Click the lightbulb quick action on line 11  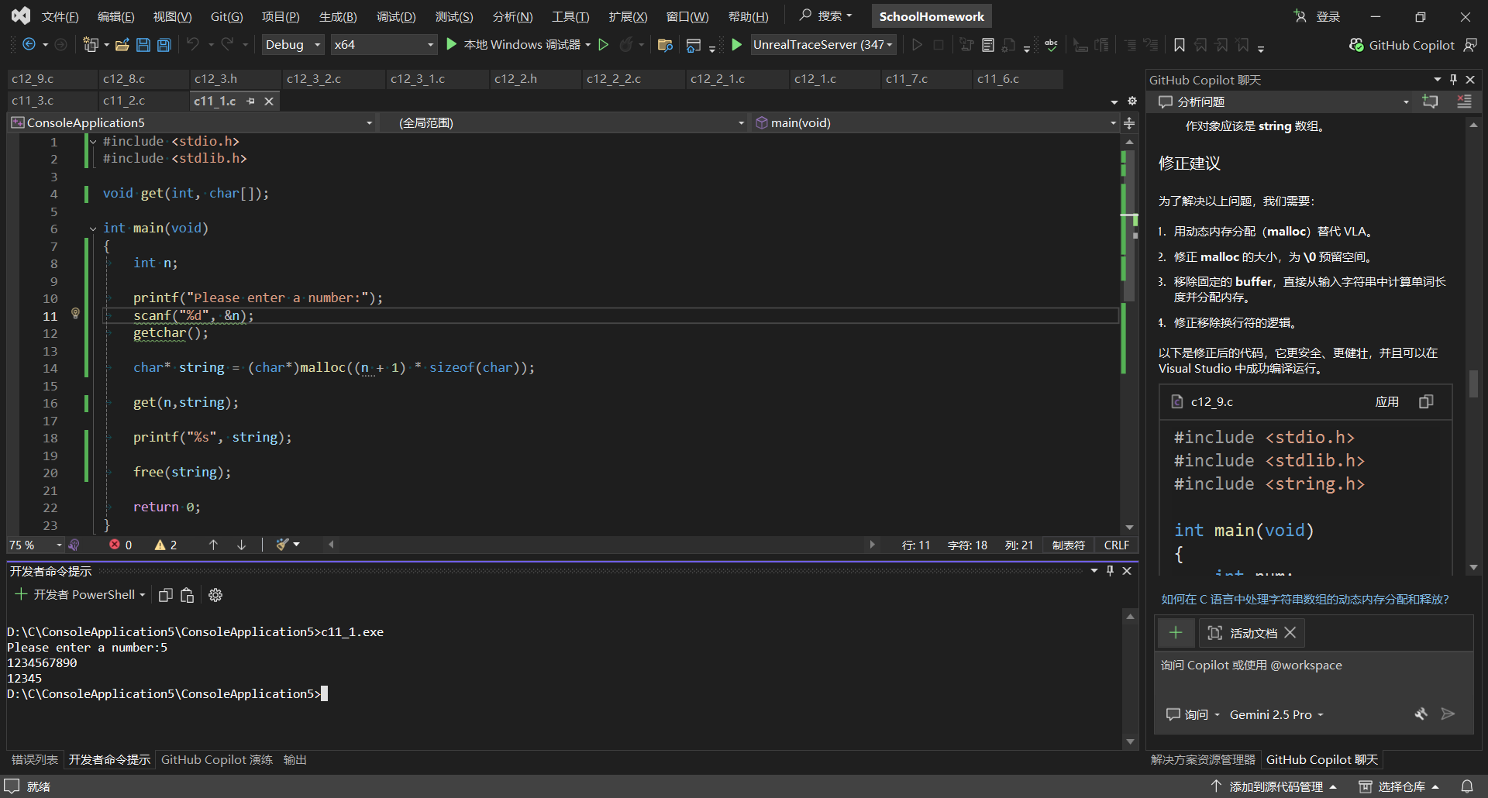(75, 314)
